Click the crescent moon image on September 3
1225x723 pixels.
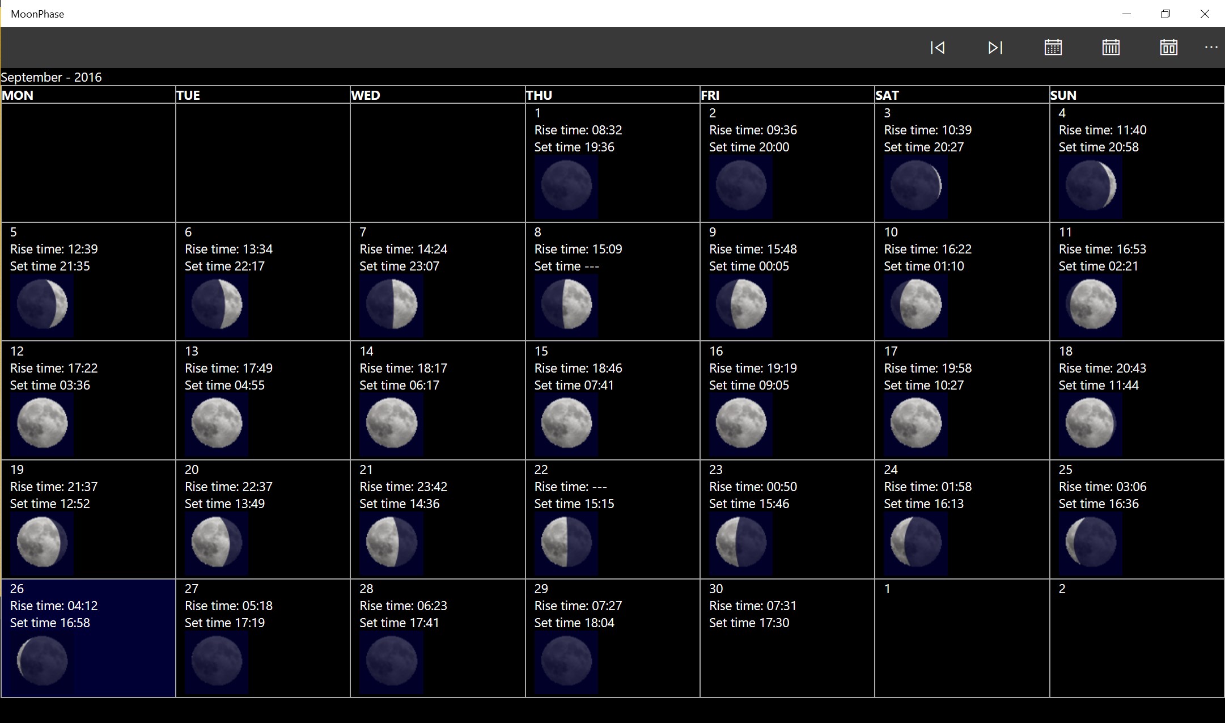(915, 186)
